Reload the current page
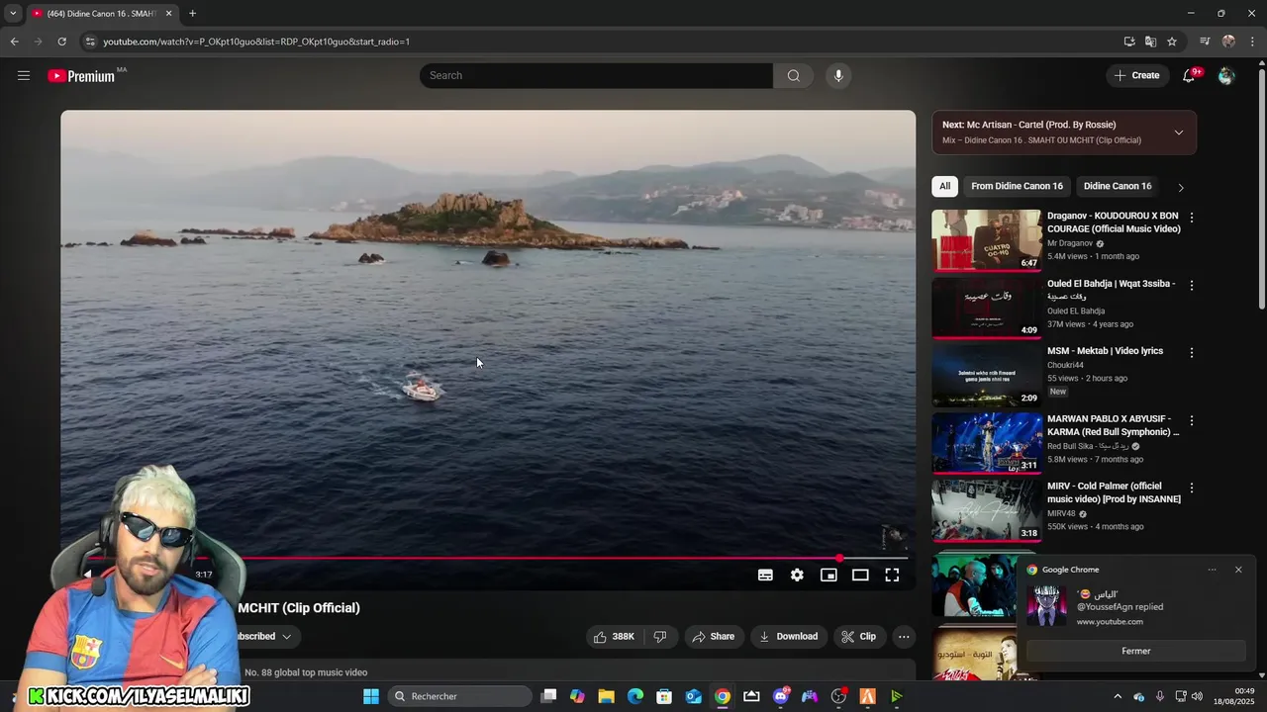Image resolution: width=1267 pixels, height=712 pixels. [61, 42]
